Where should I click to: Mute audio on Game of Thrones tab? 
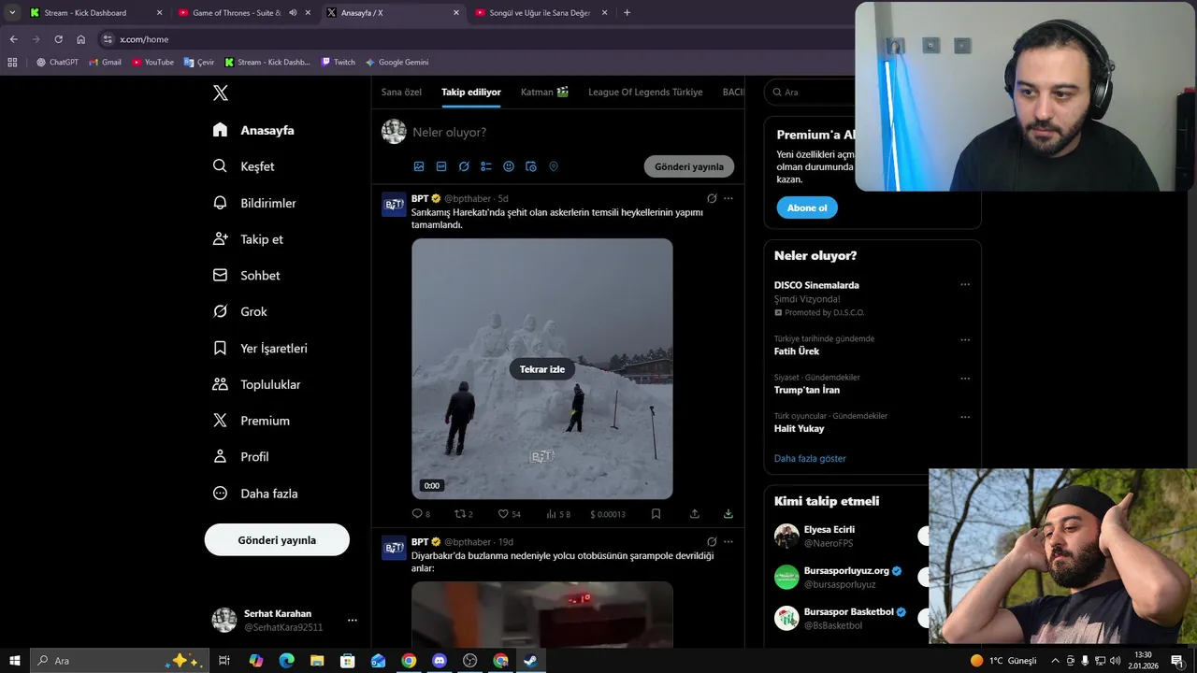293,13
